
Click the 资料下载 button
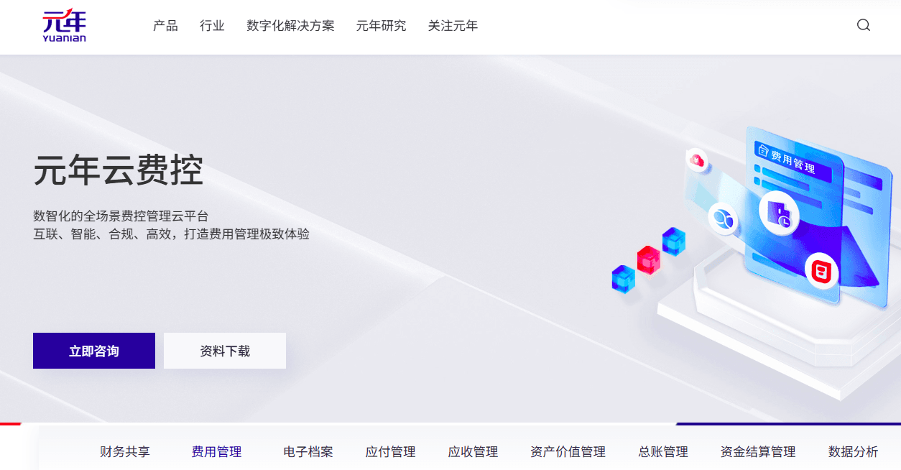pyautogui.click(x=225, y=351)
